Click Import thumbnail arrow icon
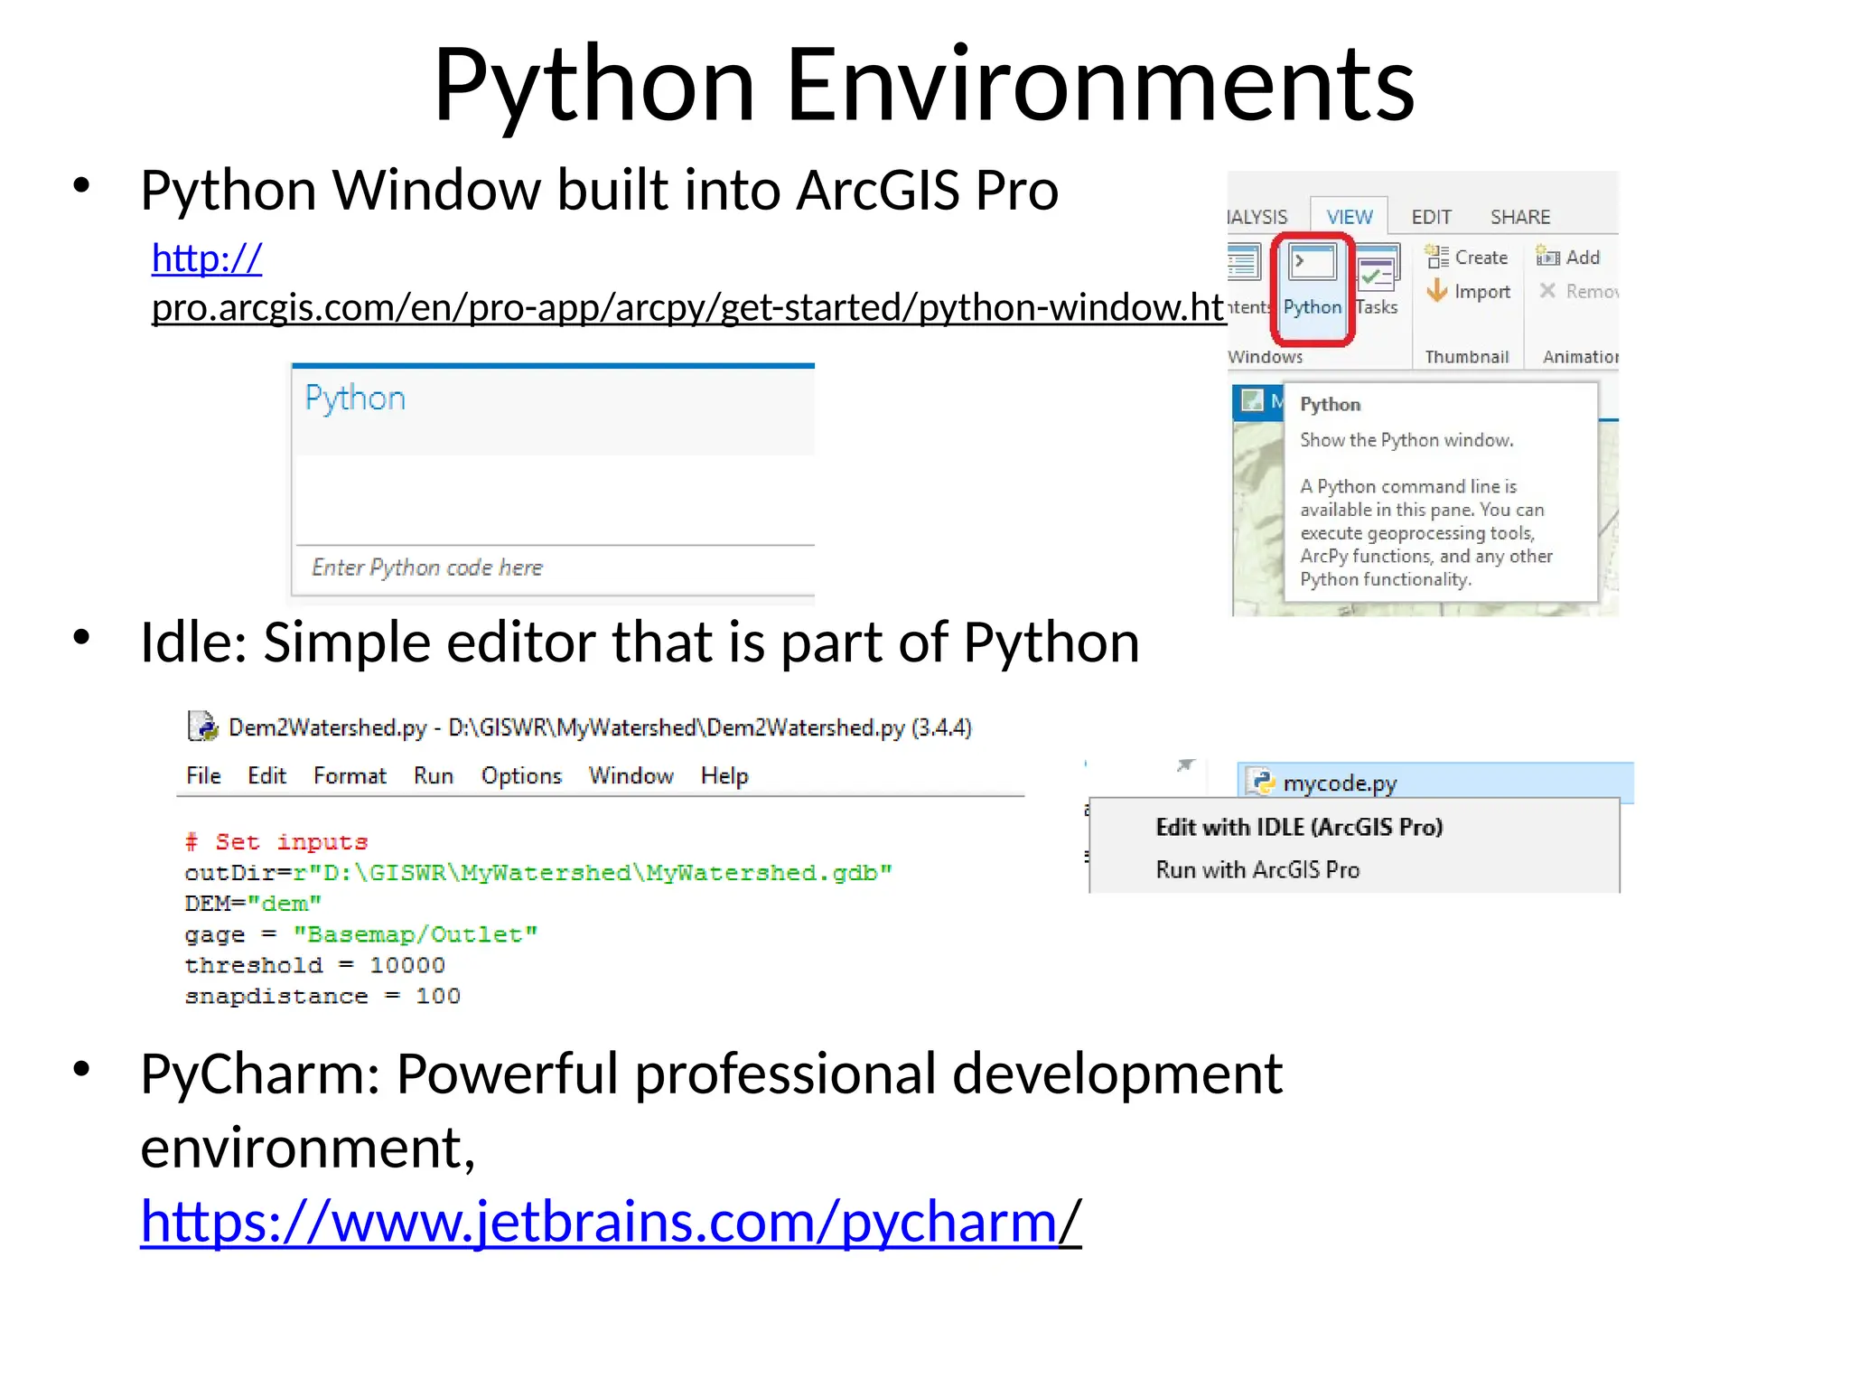Screen dimensions: 1850x1388 click(1436, 291)
